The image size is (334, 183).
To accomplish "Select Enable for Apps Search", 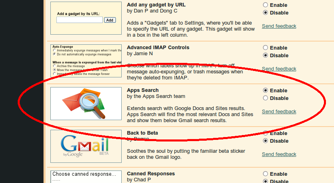I will [x=265, y=91].
